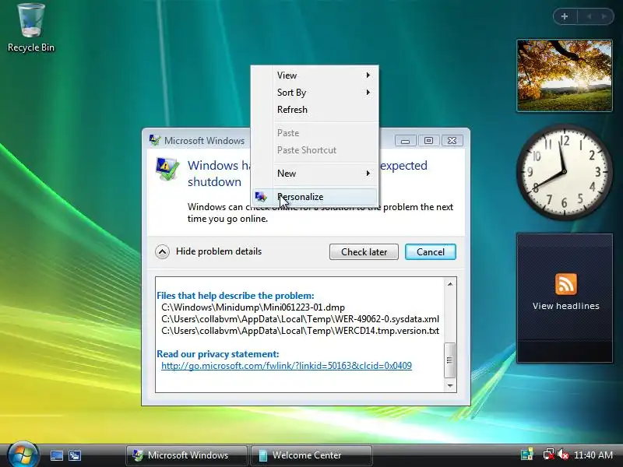
Task: Click the muted volume tray icon
Action: click(562, 455)
